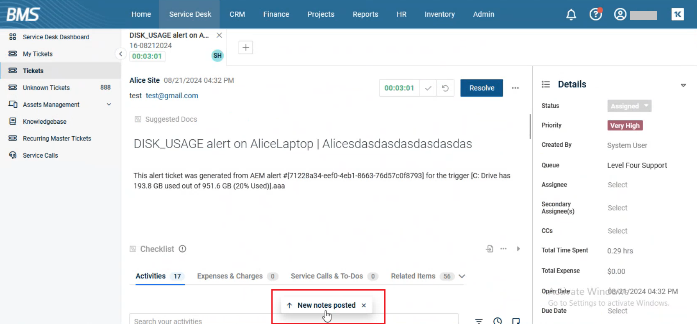The height and width of the screenshot is (324, 697).
Task: Collapse the left sidebar
Action: click(x=120, y=54)
